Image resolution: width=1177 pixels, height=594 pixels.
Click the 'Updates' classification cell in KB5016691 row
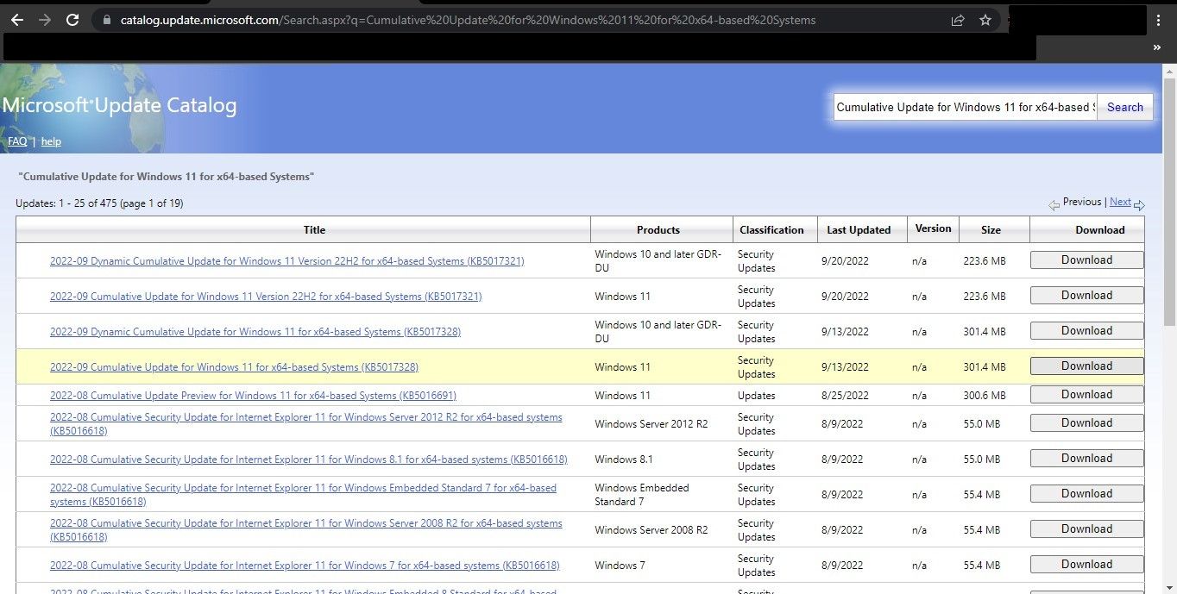757,396
